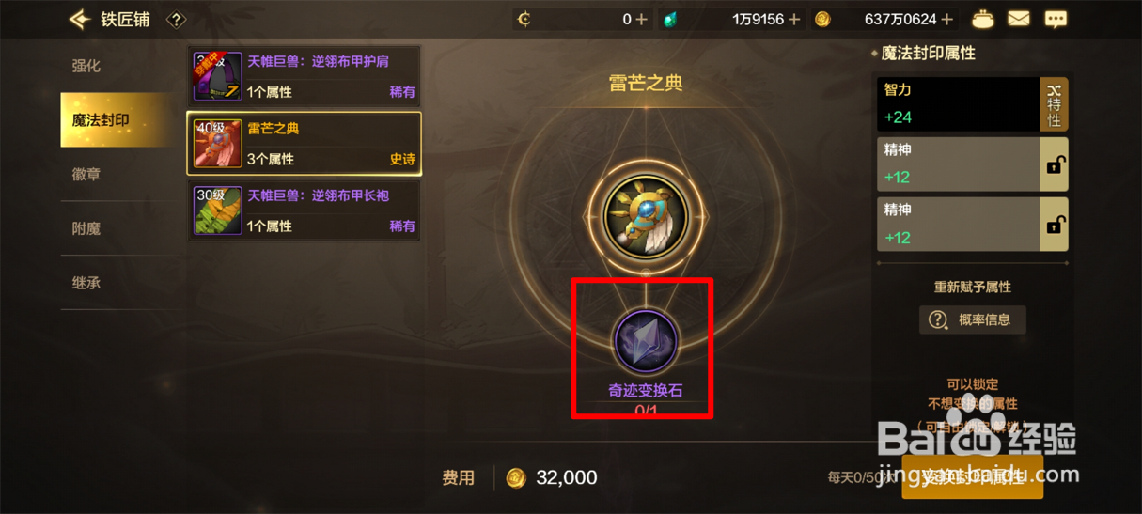Screen dimensions: 1142x514
Task: Toggle the lock on second 精神 +12 attribute
Action: click(1054, 225)
